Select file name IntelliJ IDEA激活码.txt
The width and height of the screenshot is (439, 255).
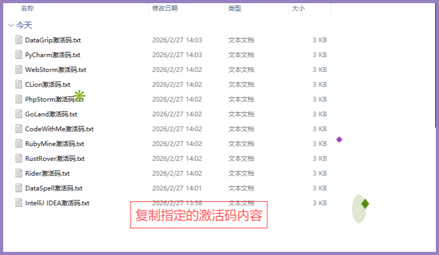57,203
